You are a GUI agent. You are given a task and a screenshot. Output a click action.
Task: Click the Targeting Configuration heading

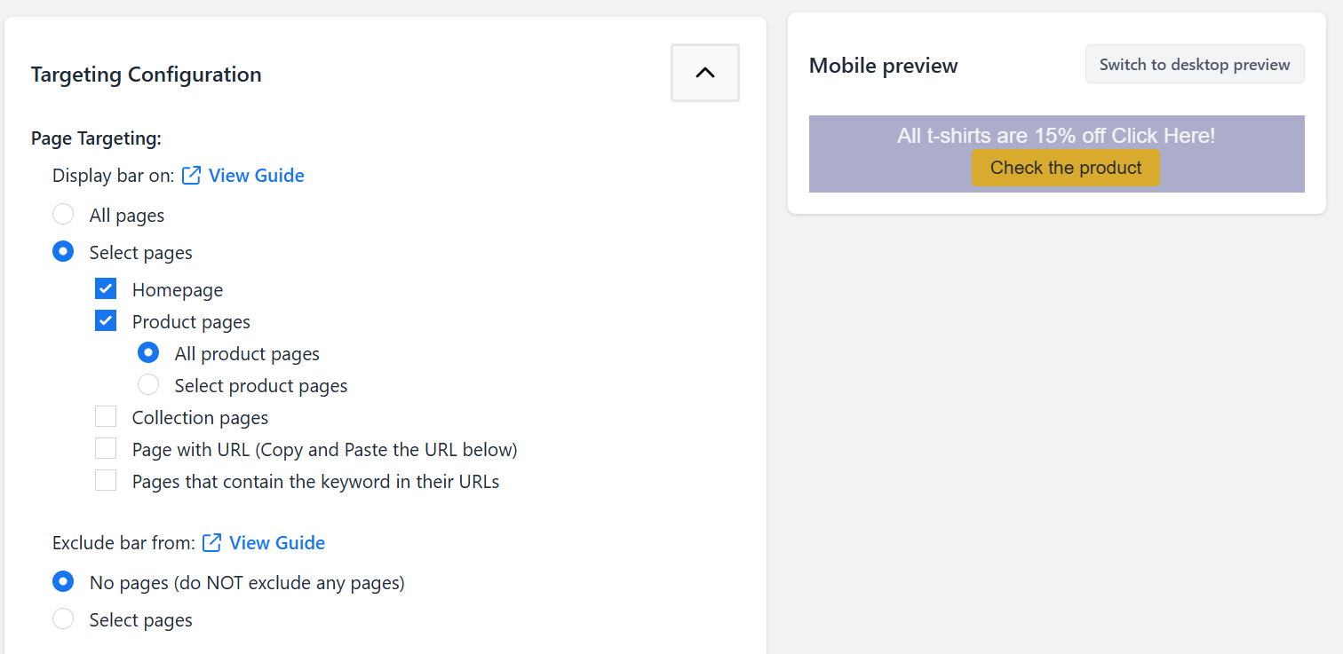[x=147, y=75]
